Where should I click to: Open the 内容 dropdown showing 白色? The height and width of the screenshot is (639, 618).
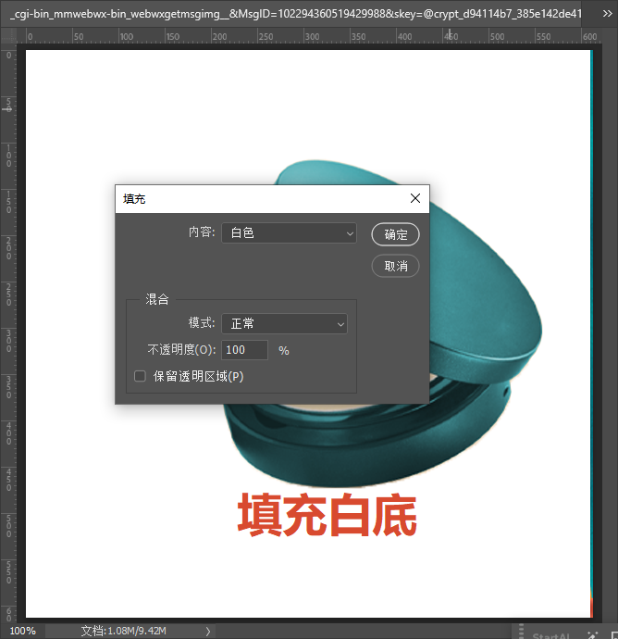[289, 233]
